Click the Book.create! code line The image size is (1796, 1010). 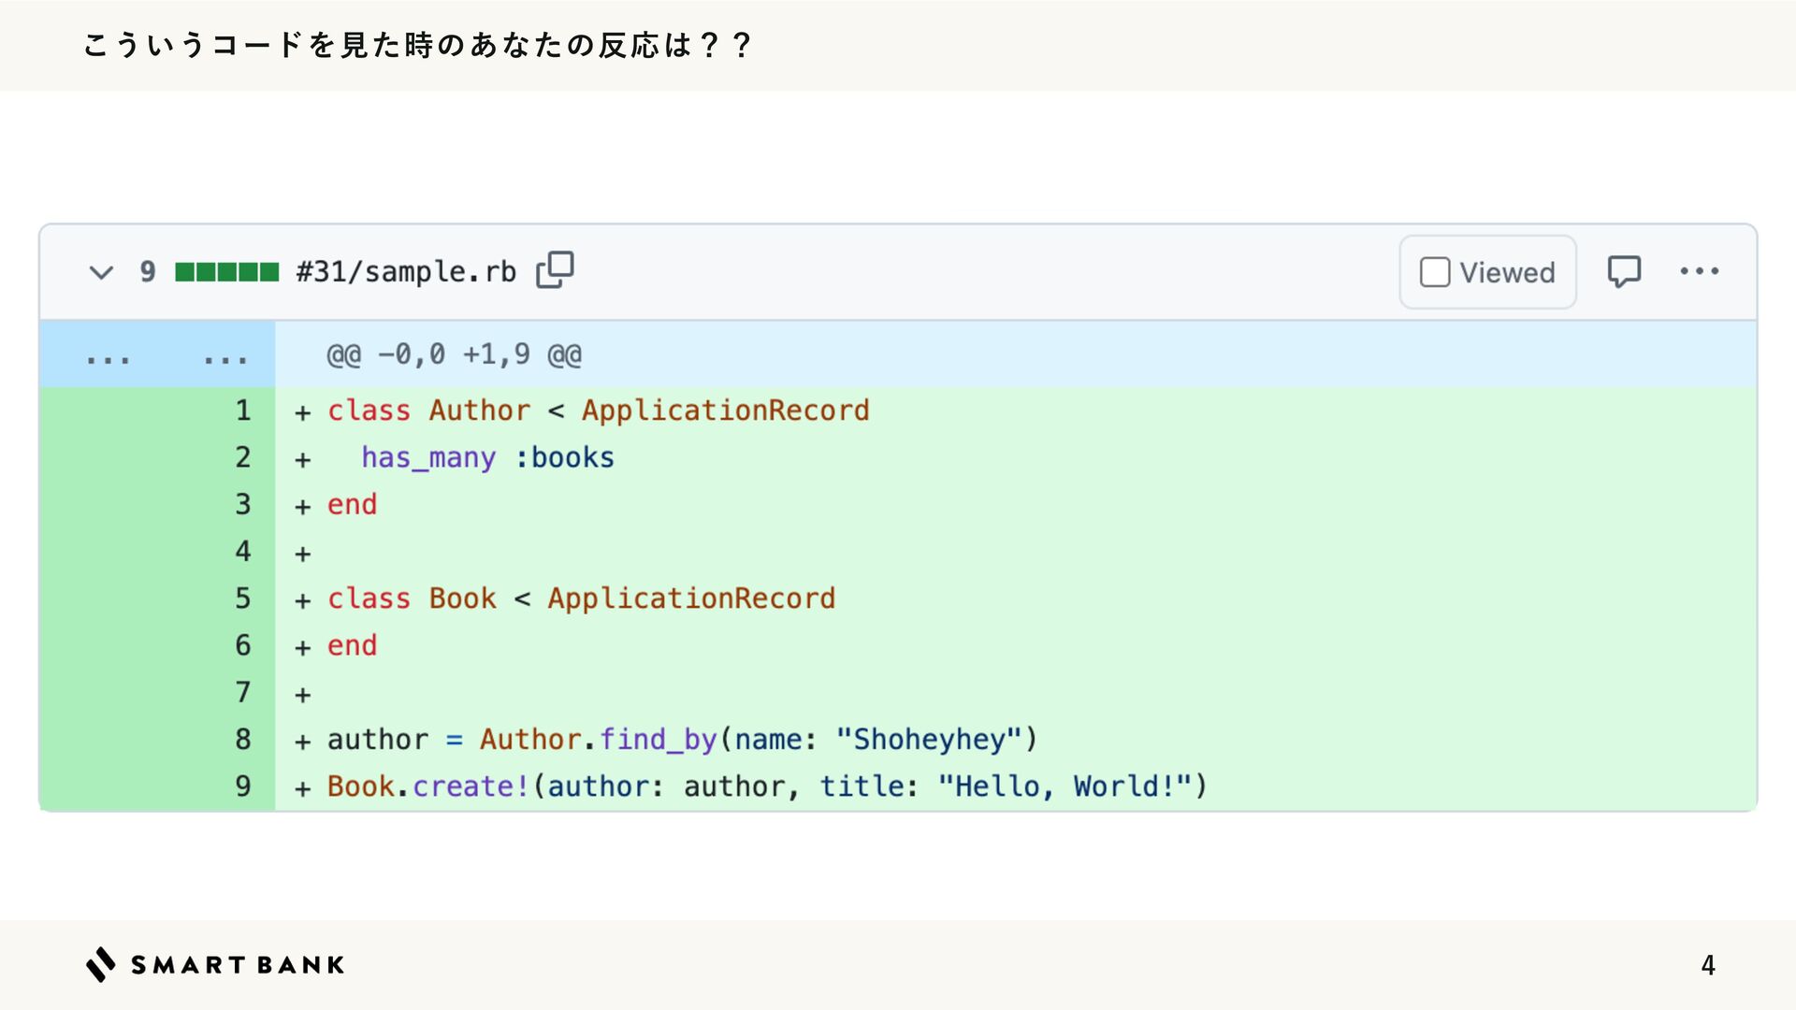[x=767, y=786]
